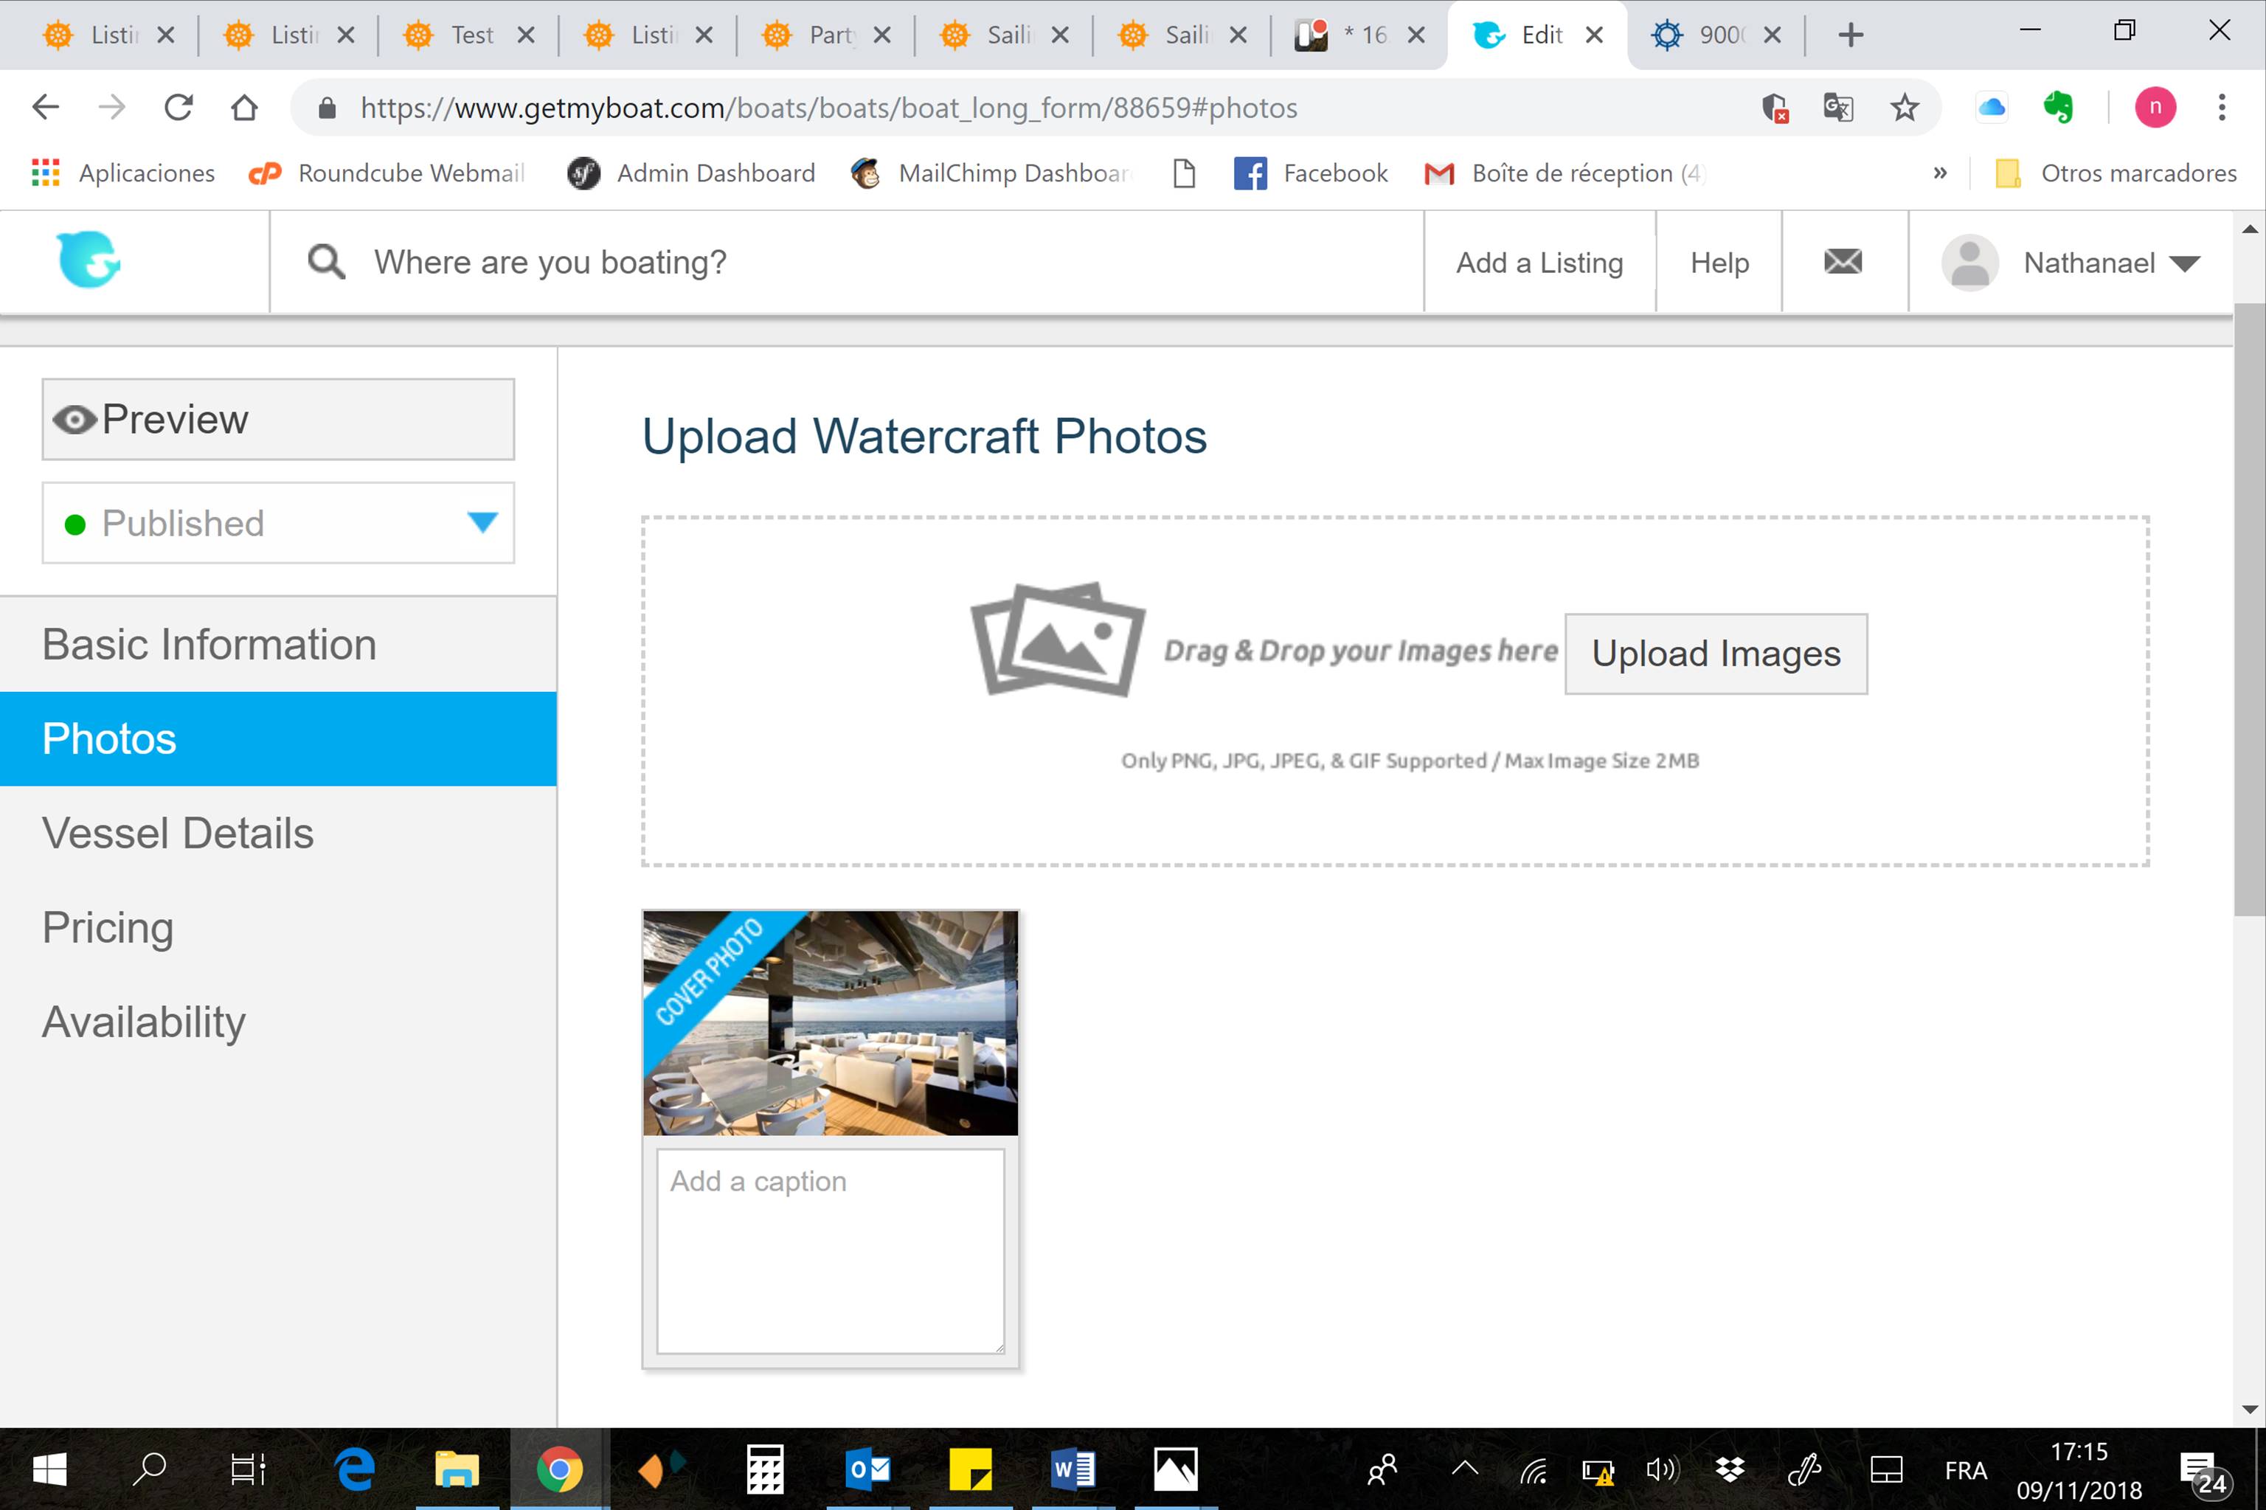Click the Upload Images button

coord(1715,653)
